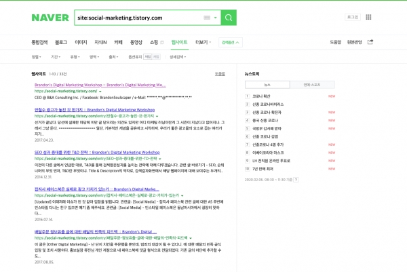The width and height of the screenshot is (407, 272).
Task: Switch to the 지식iN tab
Action: (x=100, y=42)
